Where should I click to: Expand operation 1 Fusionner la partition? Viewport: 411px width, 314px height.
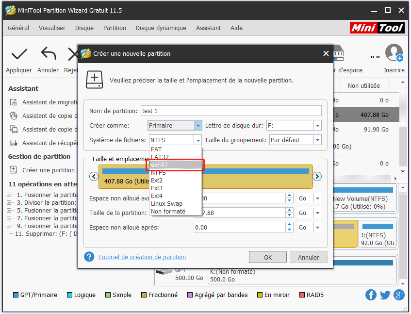pyautogui.click(x=9, y=195)
